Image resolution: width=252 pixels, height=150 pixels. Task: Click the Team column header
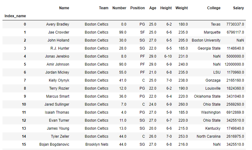pyautogui.click(x=103, y=8)
